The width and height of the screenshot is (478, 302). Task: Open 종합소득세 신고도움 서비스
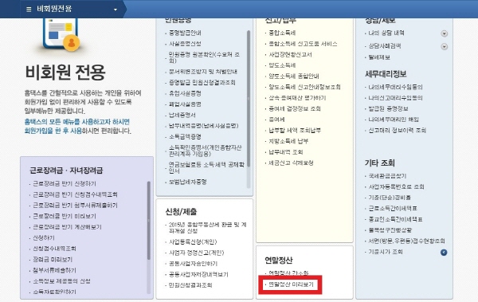[x=303, y=44]
